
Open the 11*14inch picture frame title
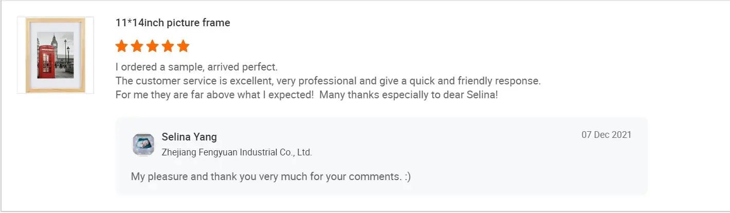pos(173,23)
